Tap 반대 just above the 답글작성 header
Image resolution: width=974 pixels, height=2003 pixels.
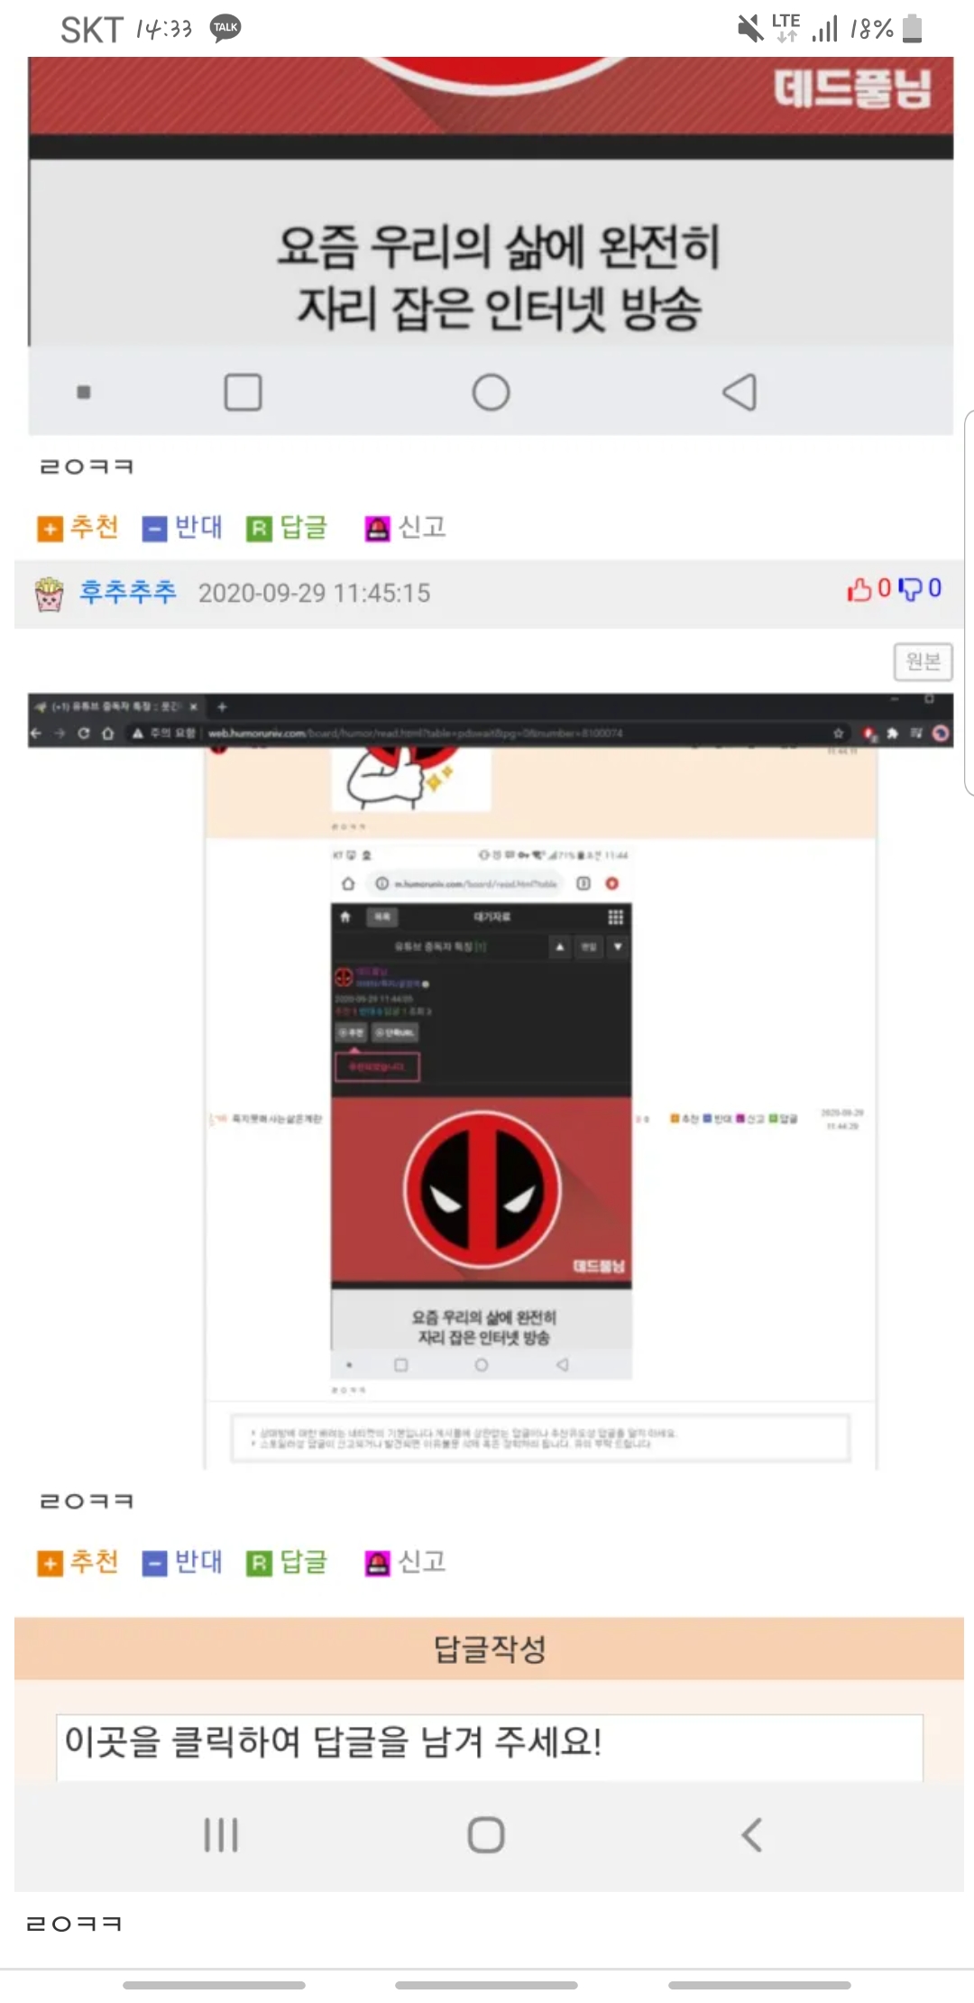(x=182, y=1562)
